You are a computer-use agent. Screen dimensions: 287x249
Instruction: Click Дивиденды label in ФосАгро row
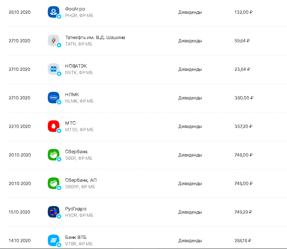tap(190, 12)
